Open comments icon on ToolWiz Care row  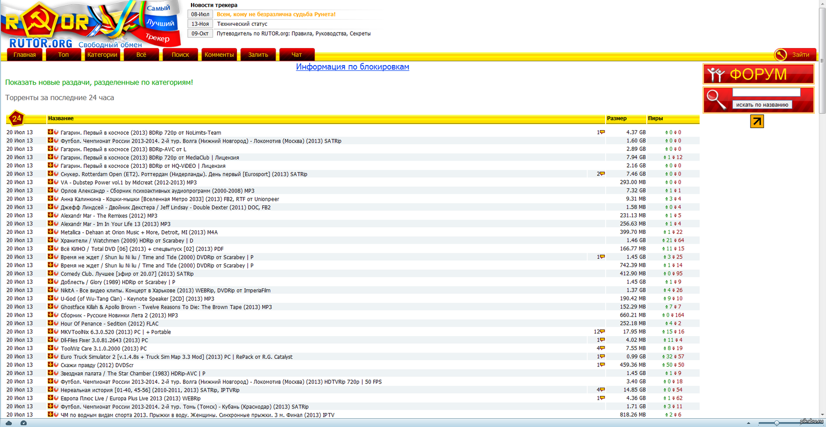602,348
